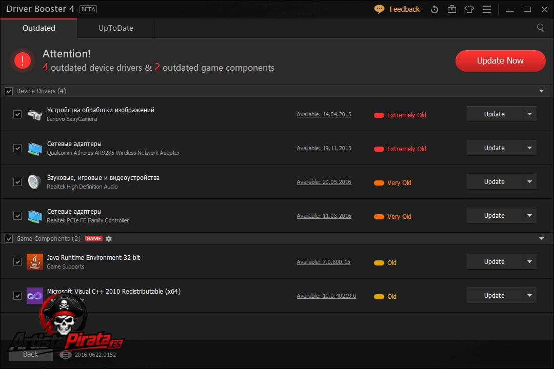Screen dimensions: 554x369
Task: Update the Realtek High Definition Audio driver
Action: pyautogui.click(x=494, y=181)
